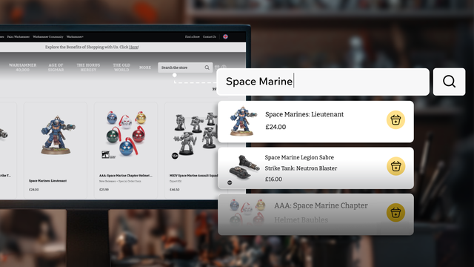
Task: Open the Sabre Strike Tank result image
Action: [244, 167]
